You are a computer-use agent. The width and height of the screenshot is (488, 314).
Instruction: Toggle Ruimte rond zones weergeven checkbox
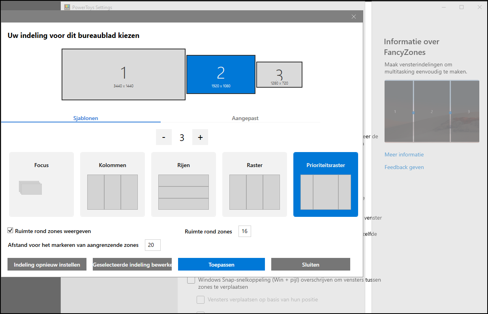tap(11, 231)
